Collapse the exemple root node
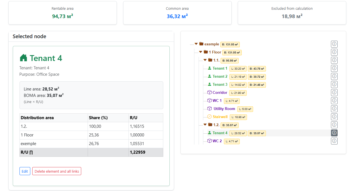This screenshot has height=191, width=361. (196, 44)
